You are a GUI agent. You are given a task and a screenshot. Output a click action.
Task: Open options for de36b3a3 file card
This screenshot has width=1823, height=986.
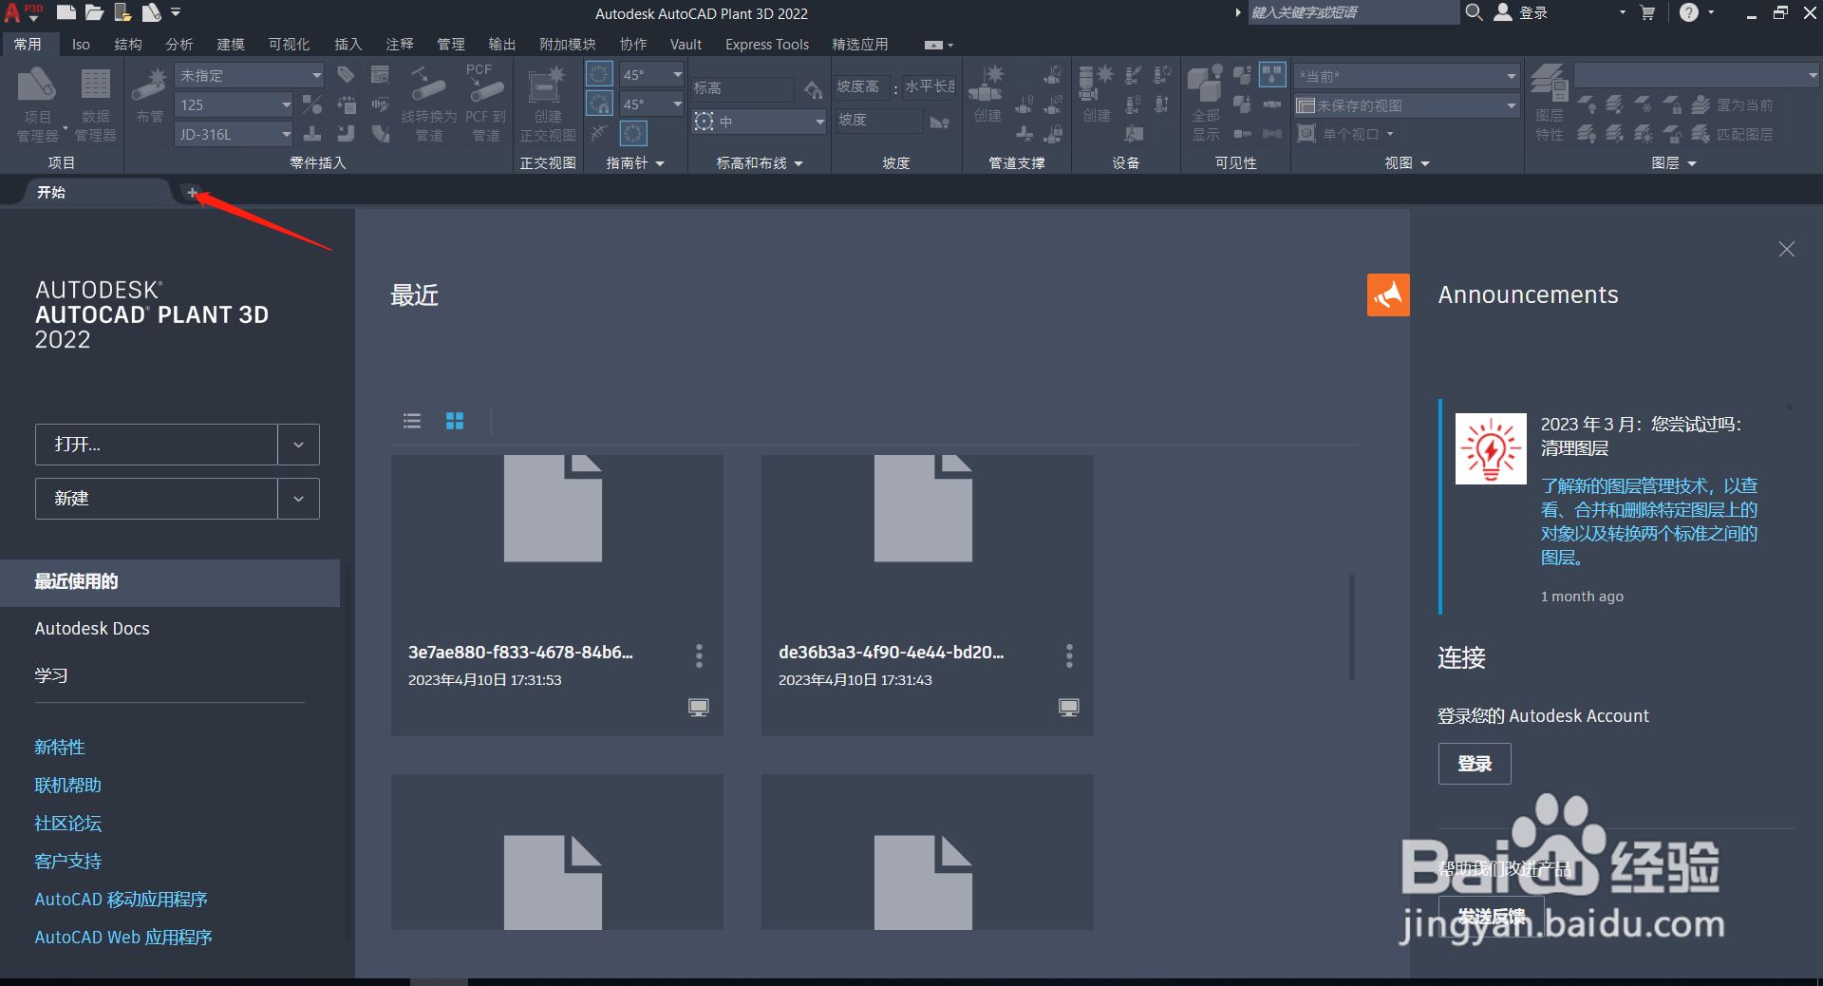click(1069, 655)
